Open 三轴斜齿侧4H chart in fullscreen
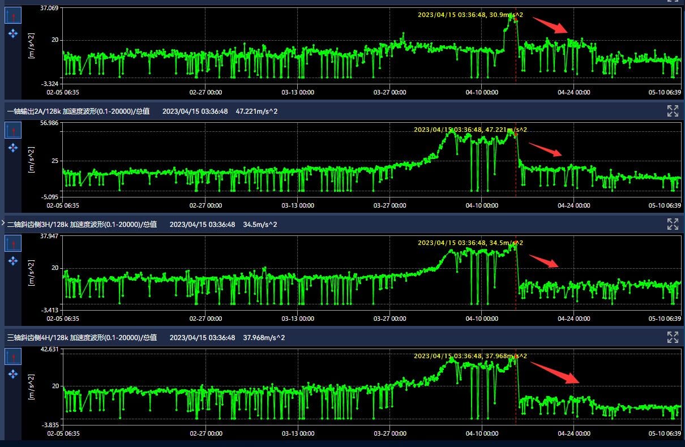Viewport: 685px width, 447px height. pos(673,338)
